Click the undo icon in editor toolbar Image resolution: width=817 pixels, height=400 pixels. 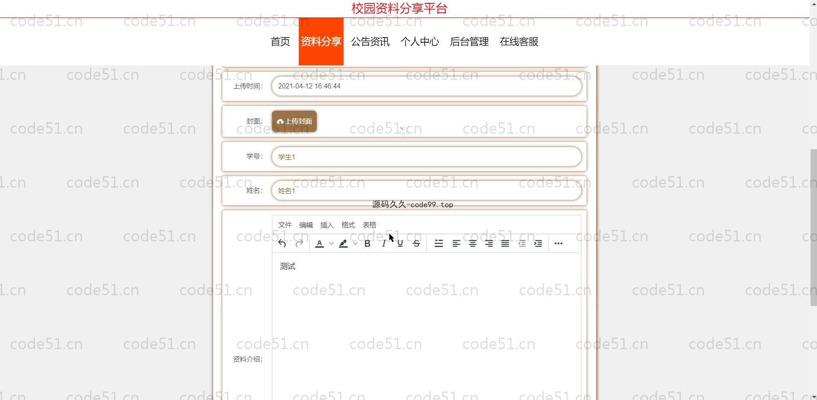pyautogui.click(x=282, y=244)
